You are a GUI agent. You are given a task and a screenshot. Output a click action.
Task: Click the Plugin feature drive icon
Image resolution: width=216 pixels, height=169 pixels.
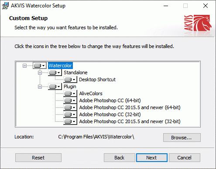(55, 86)
